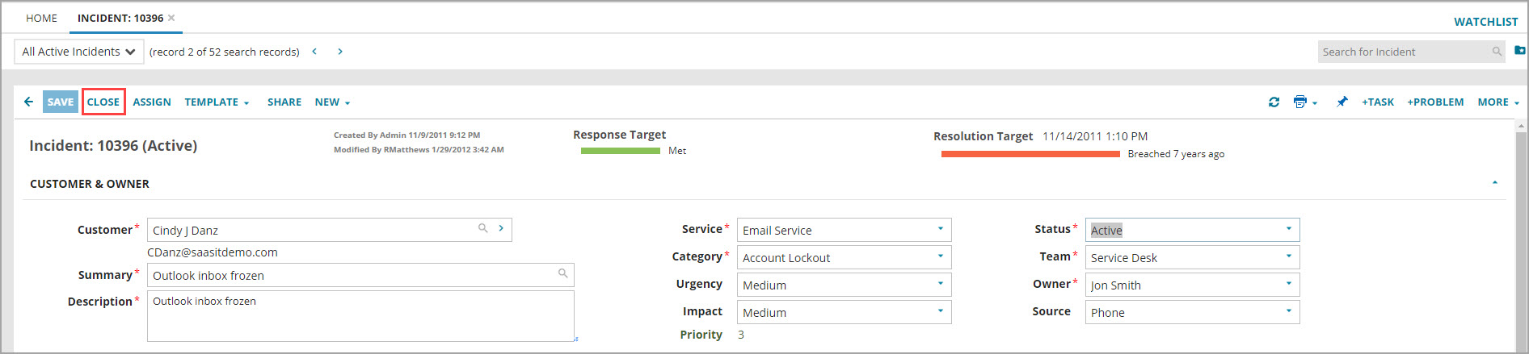
Task: Open the customer detail arrow icon
Action: pyautogui.click(x=501, y=229)
